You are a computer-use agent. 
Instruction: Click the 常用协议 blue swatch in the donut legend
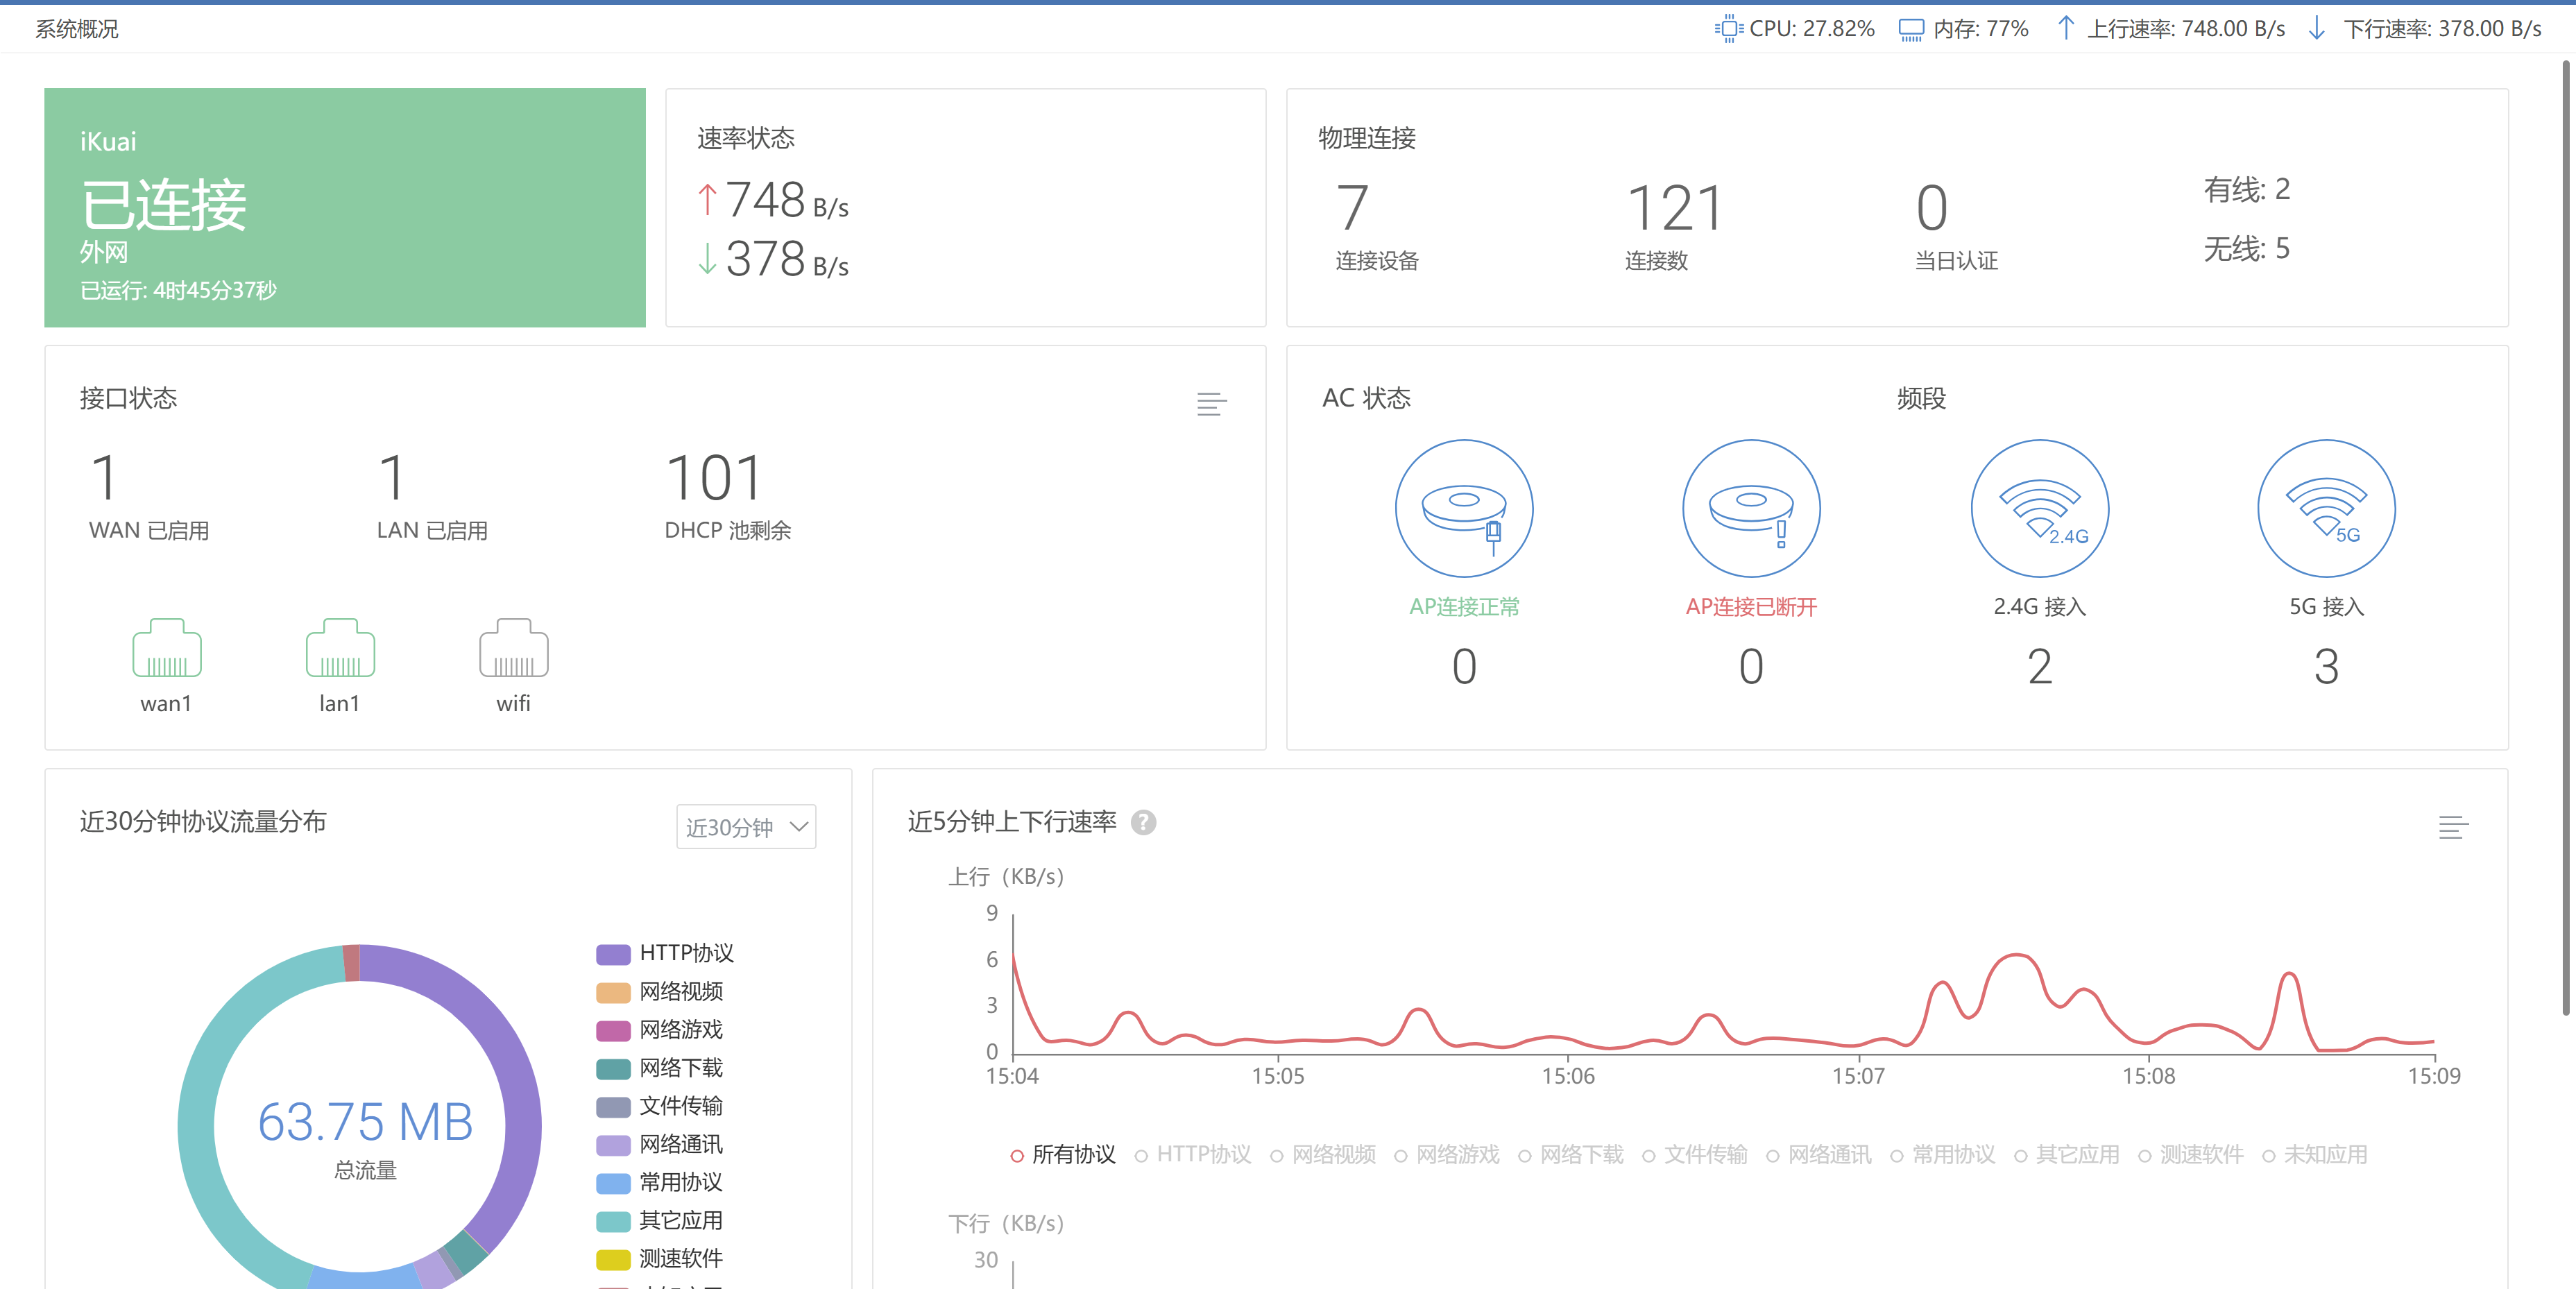613,1183
